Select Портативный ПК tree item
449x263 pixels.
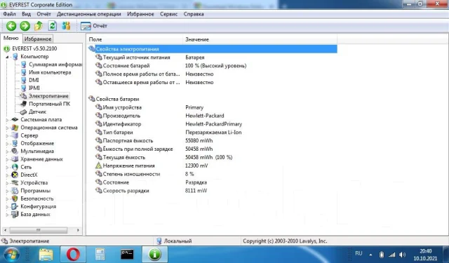[x=49, y=104]
